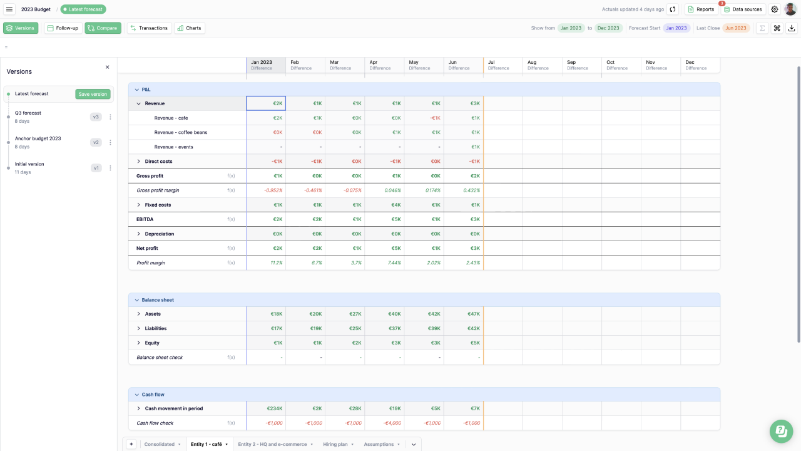Click the refresh actuals sync icon
801x451 pixels.
[x=673, y=9]
